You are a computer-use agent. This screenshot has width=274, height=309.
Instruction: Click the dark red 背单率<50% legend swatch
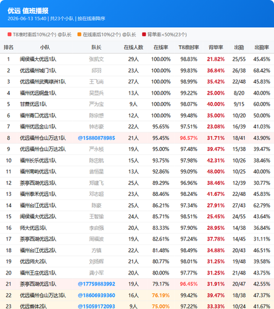click(144, 35)
